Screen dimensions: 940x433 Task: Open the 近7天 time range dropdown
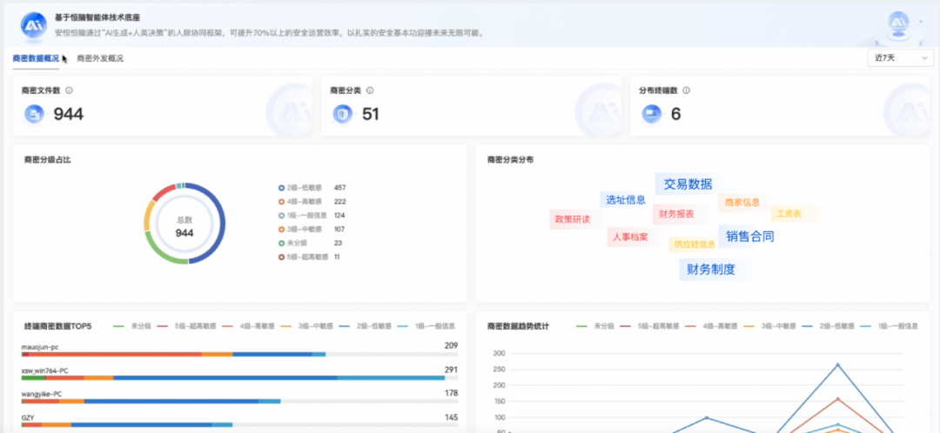(898, 58)
